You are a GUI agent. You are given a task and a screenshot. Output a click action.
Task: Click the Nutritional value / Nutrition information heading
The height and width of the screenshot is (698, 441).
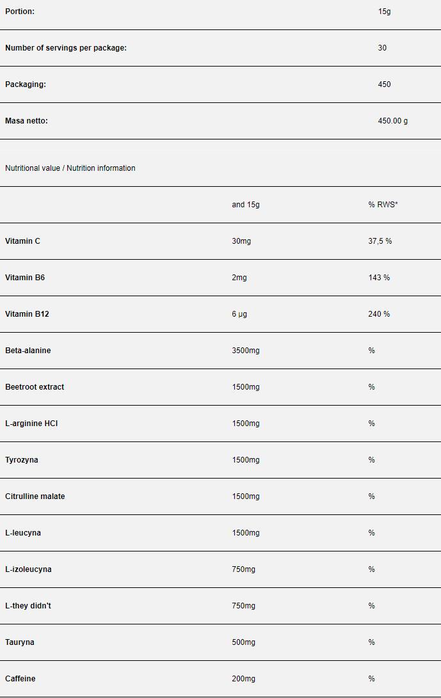pyautogui.click(x=70, y=168)
